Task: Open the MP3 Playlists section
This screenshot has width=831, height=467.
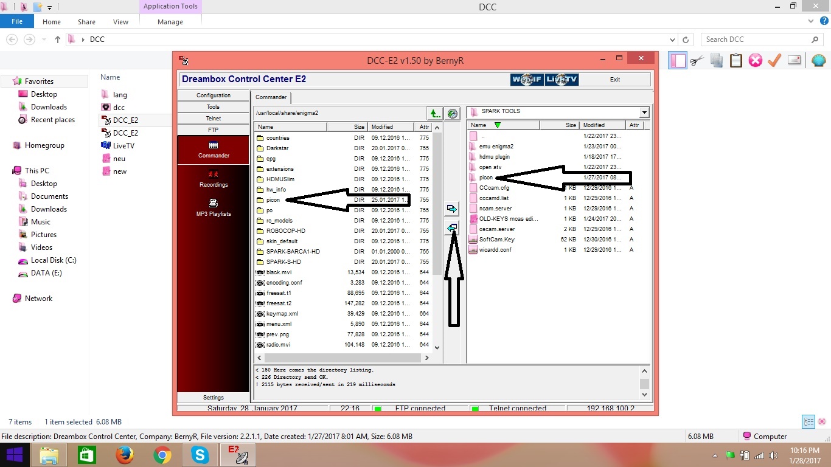Action: click(x=214, y=208)
